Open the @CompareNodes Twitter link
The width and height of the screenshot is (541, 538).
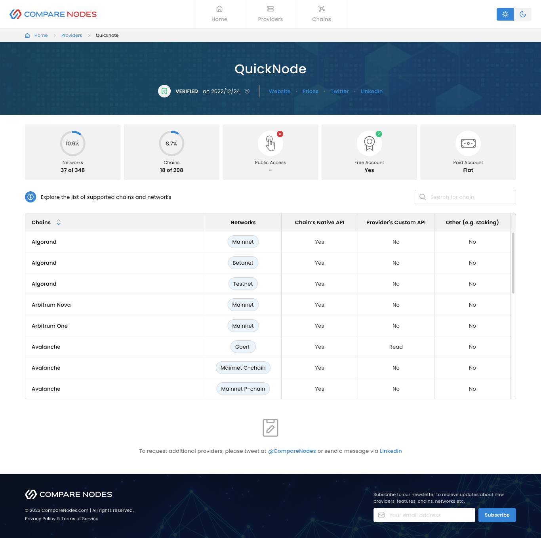292,451
